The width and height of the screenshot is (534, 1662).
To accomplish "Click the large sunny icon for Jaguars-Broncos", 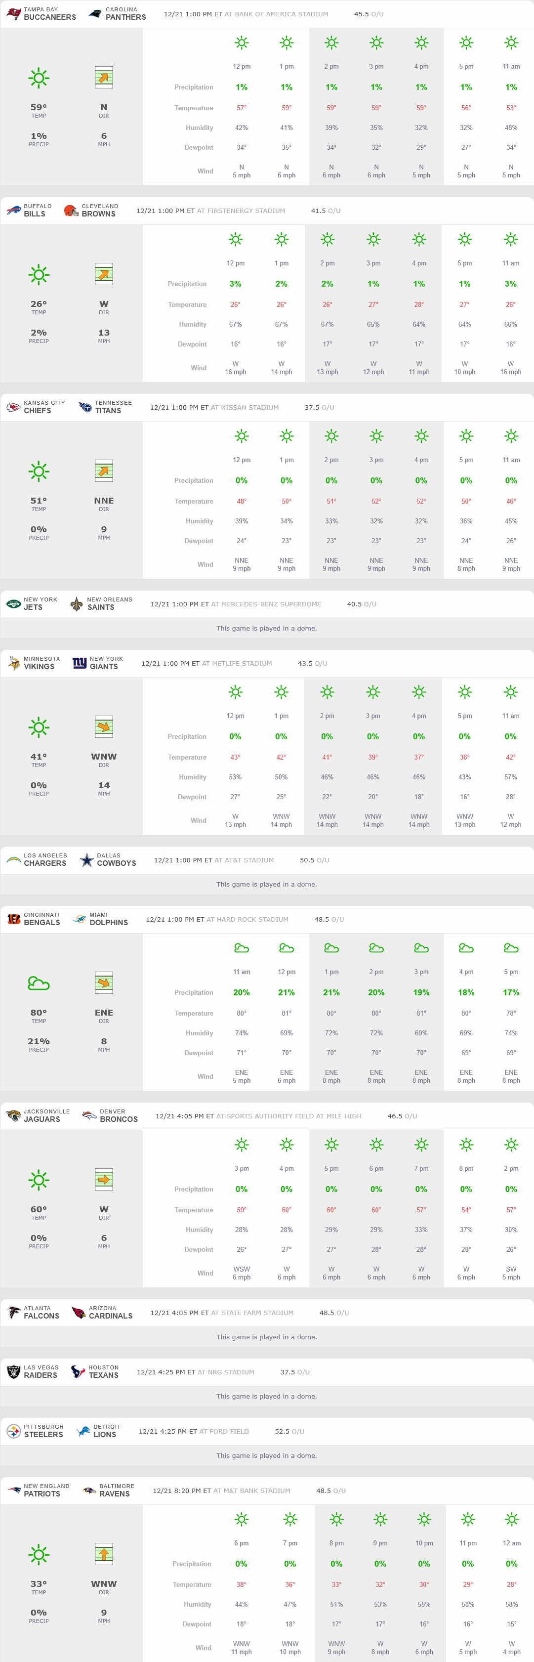I will pos(39,1180).
